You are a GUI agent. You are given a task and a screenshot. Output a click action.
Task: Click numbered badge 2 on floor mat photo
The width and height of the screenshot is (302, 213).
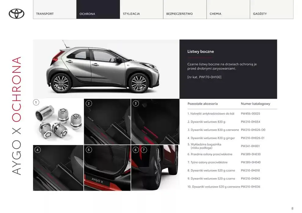coord(88,103)
